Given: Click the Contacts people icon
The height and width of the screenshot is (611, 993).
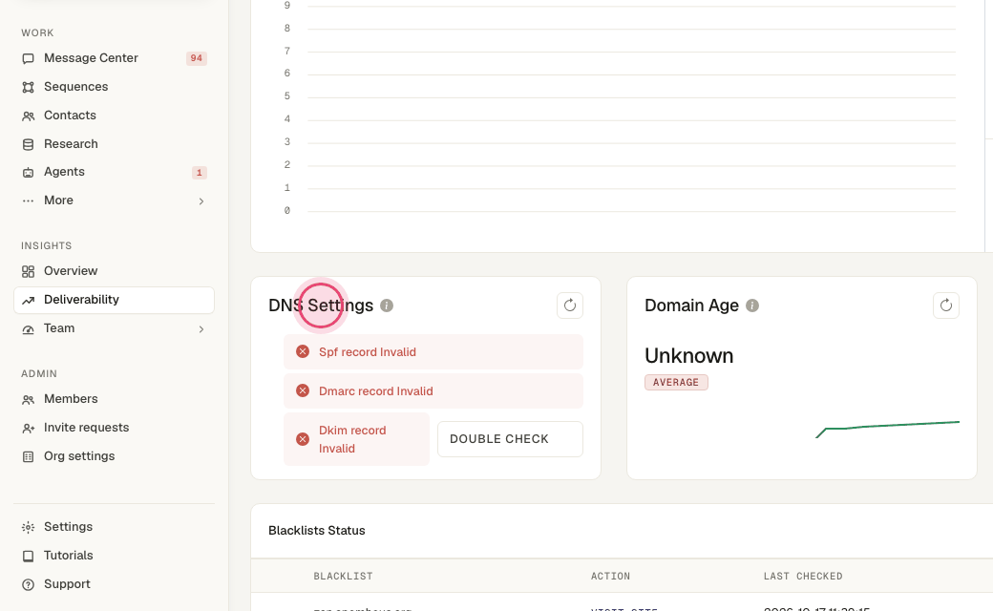Looking at the screenshot, I should coord(28,116).
